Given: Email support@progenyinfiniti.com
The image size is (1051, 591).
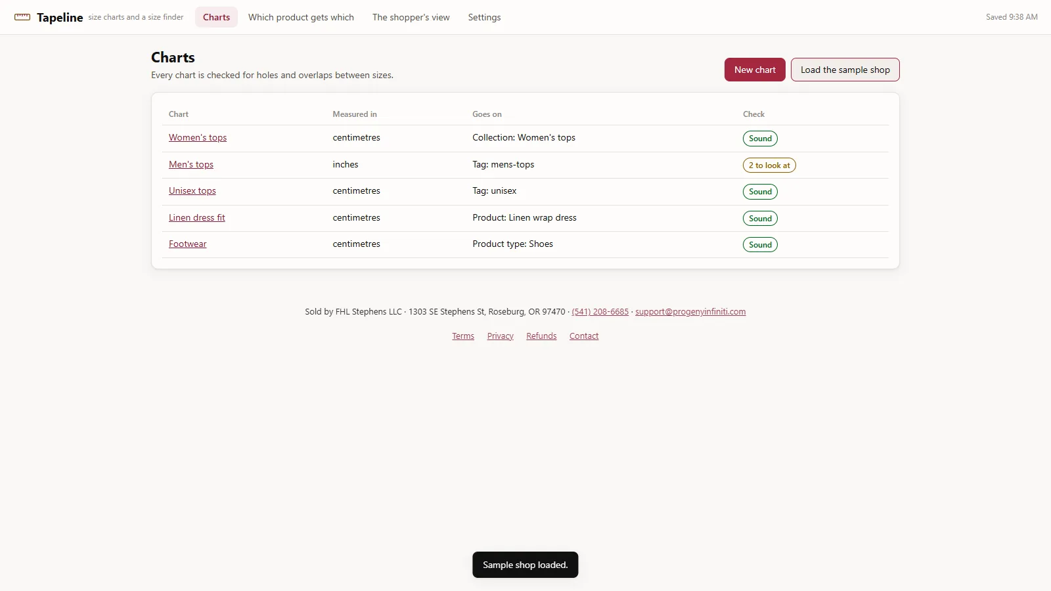Looking at the screenshot, I should (690, 311).
